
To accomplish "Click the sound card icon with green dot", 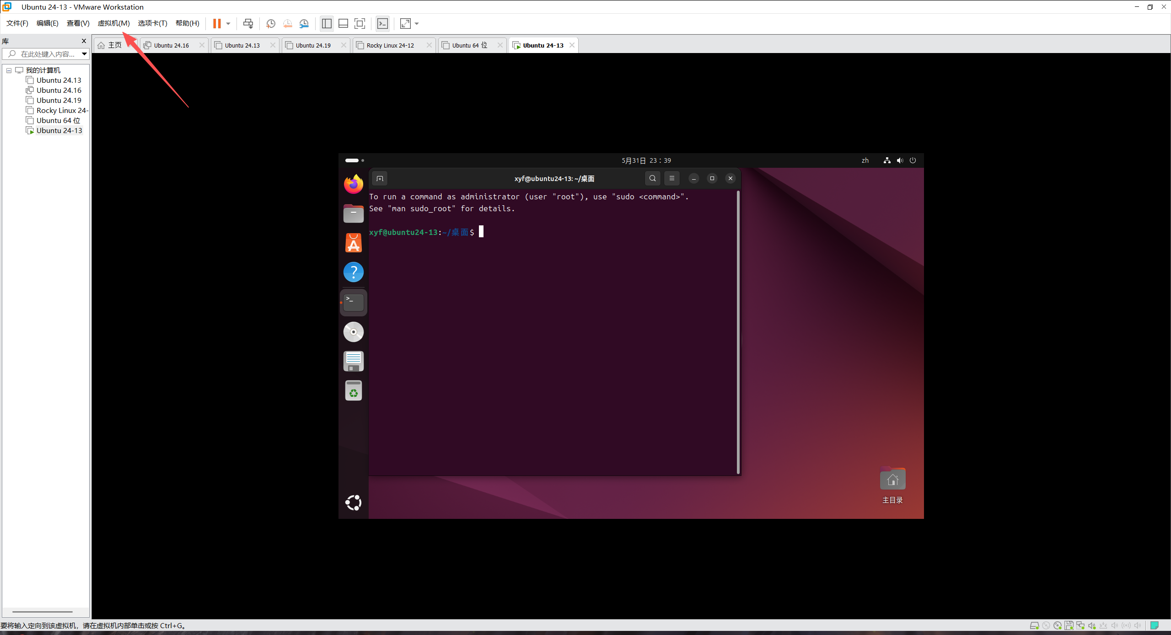I will [x=1092, y=625].
